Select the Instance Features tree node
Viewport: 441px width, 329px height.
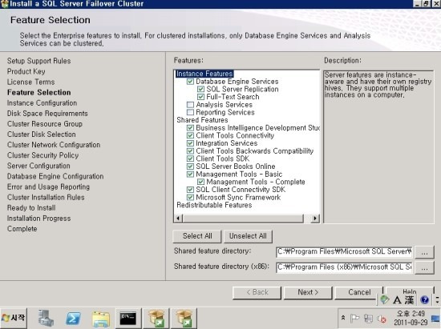point(204,74)
